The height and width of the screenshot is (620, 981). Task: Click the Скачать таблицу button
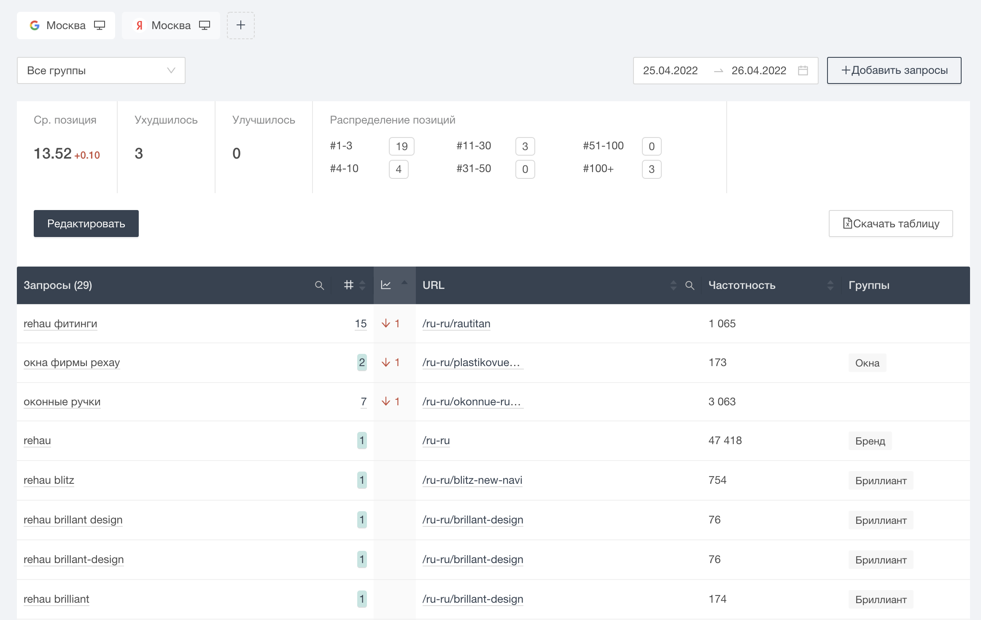890,224
